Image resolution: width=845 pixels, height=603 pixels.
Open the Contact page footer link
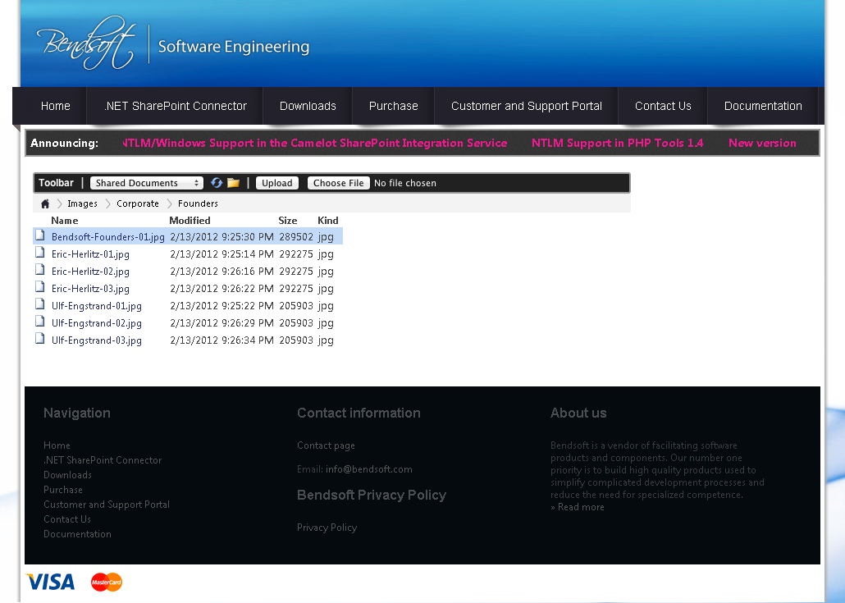(x=326, y=445)
